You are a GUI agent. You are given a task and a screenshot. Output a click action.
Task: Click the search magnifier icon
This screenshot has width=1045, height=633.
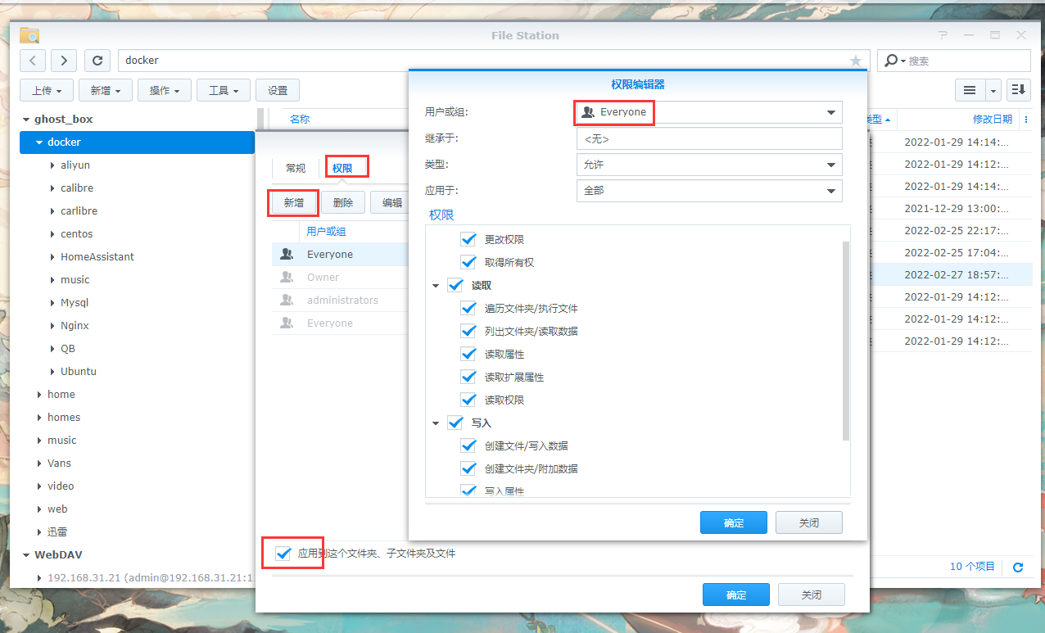(x=890, y=61)
